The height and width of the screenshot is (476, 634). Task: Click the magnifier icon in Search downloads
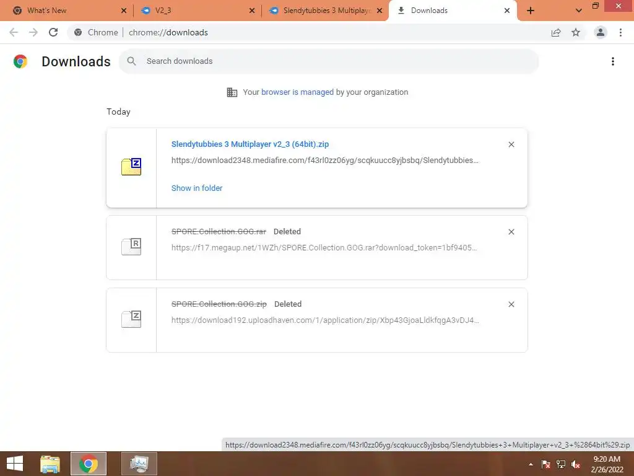tap(131, 61)
